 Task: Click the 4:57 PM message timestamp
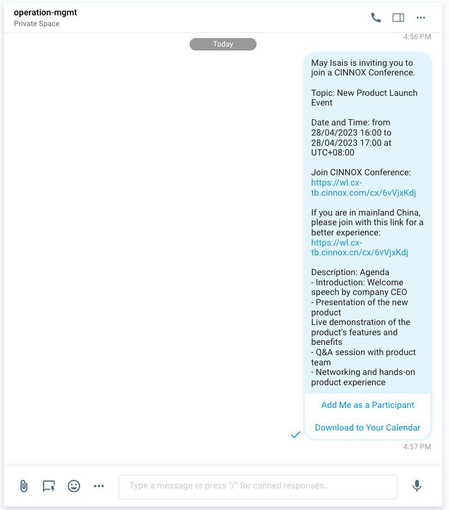click(x=417, y=447)
